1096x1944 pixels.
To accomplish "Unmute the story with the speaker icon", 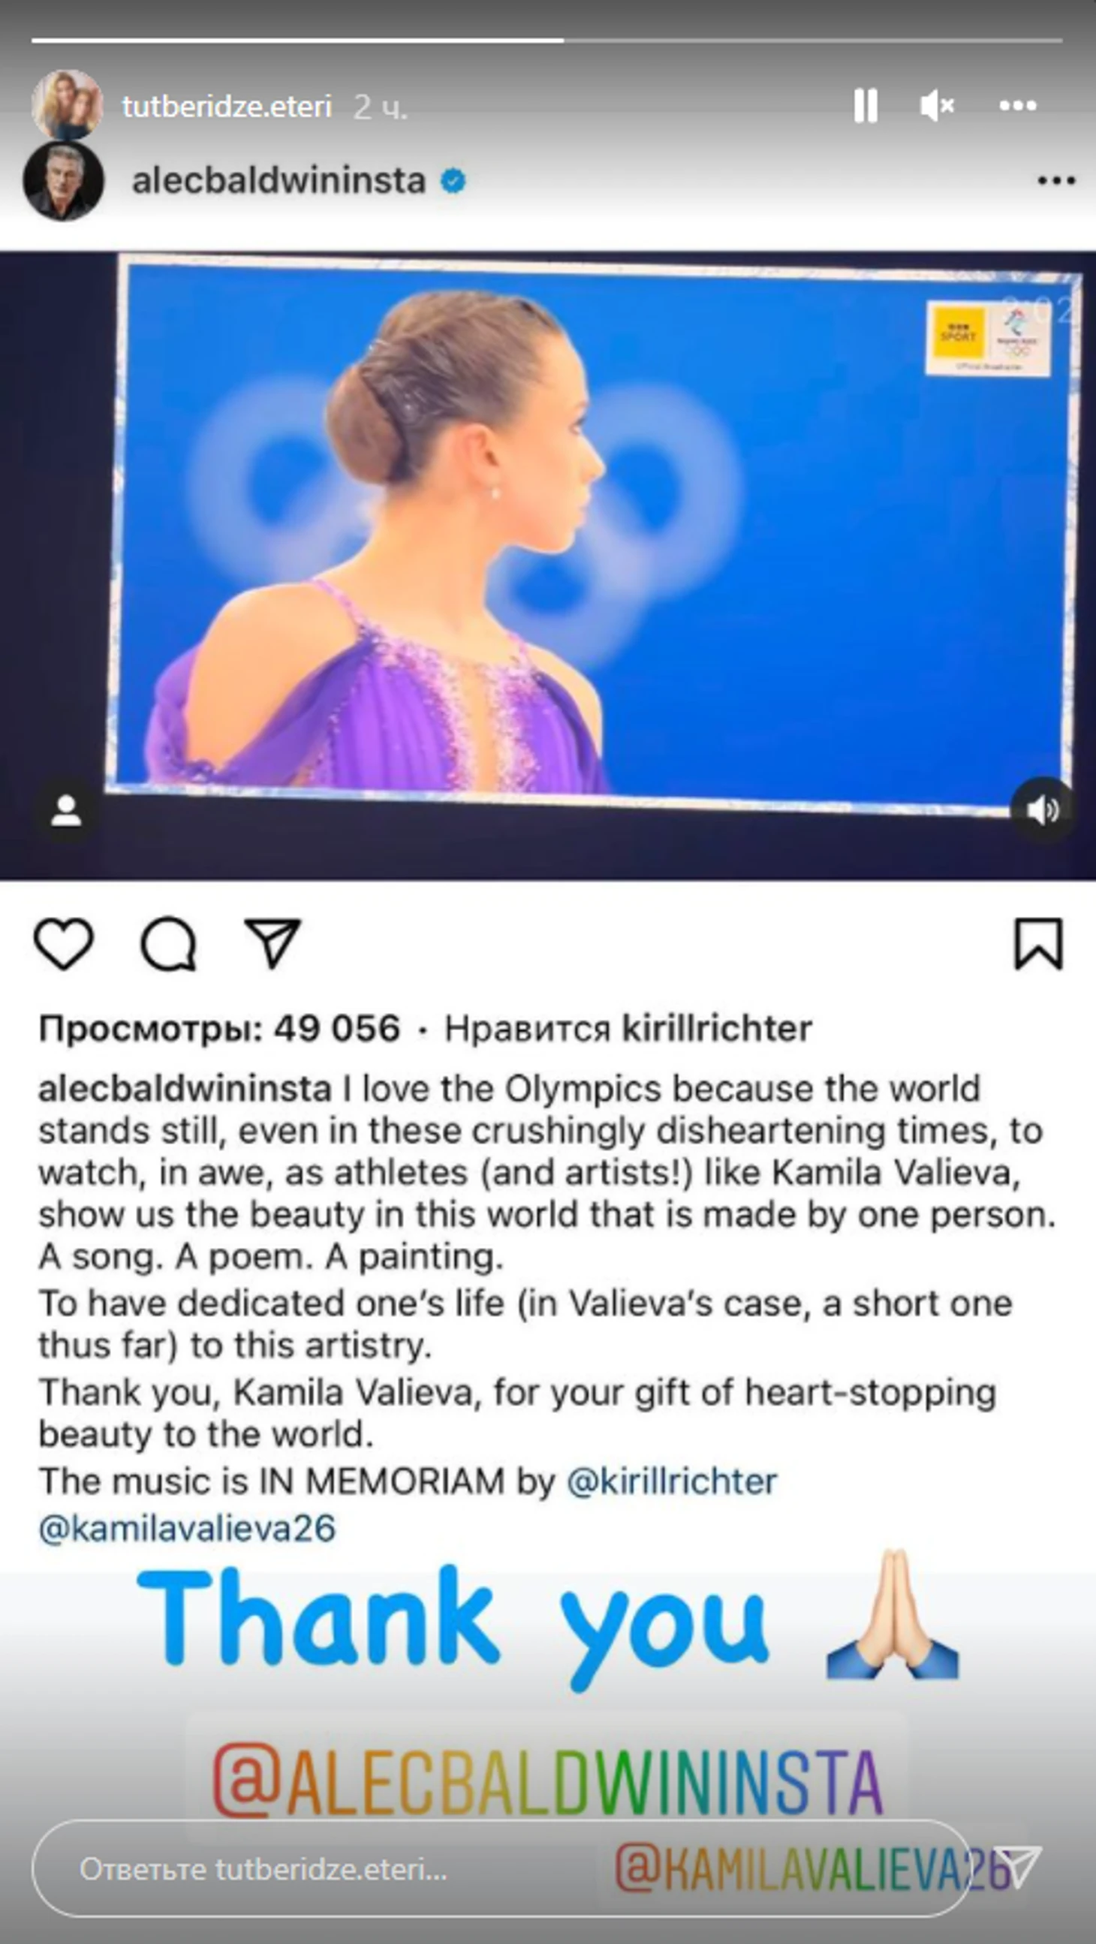I will 937,105.
